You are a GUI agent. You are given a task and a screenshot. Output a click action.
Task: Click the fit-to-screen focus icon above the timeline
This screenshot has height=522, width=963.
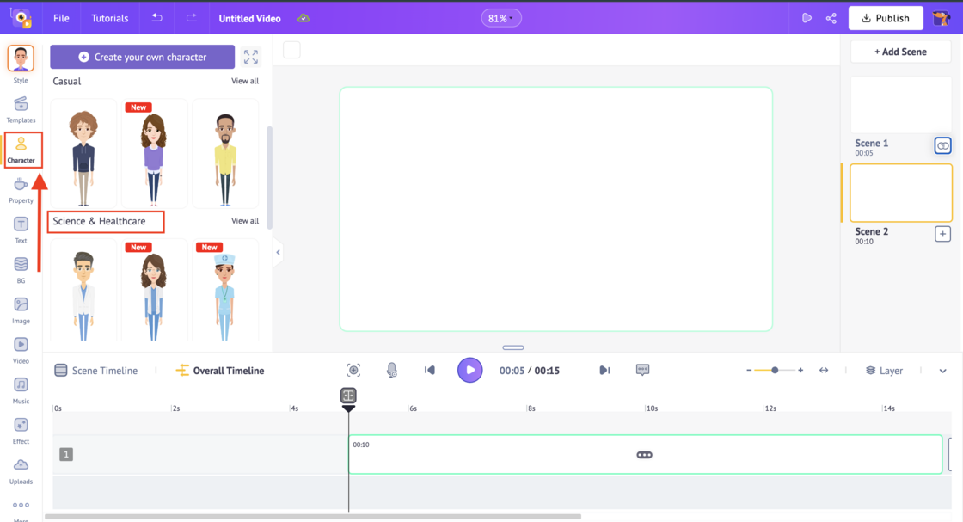coord(353,370)
